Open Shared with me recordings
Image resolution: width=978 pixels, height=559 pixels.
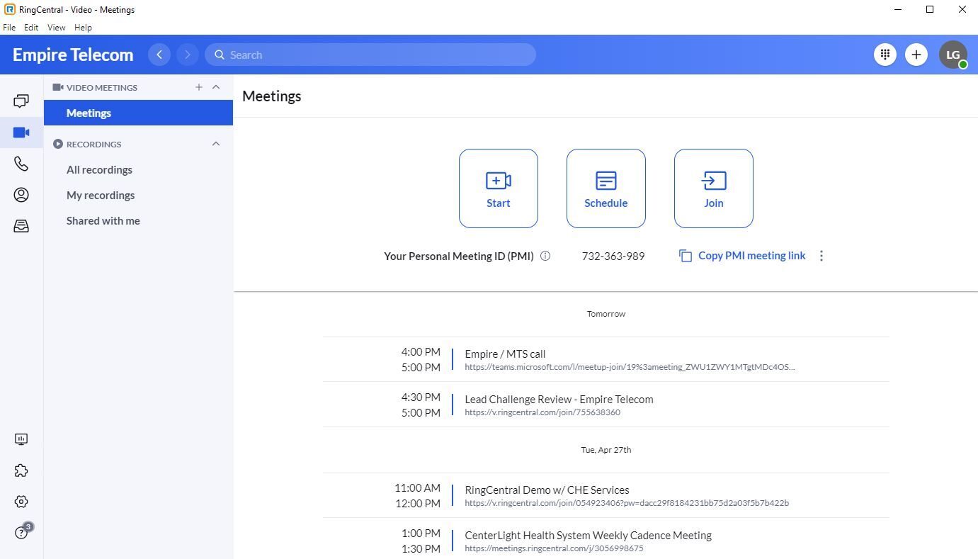103,220
